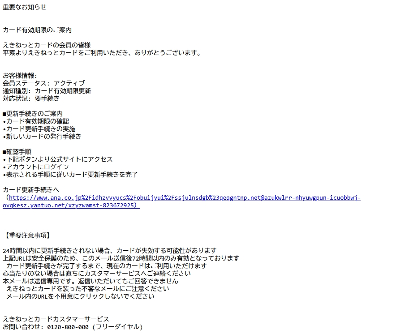Click the ■確認手順 section heading

coord(17,152)
